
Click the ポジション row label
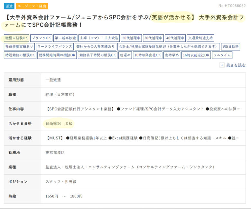click(18, 182)
